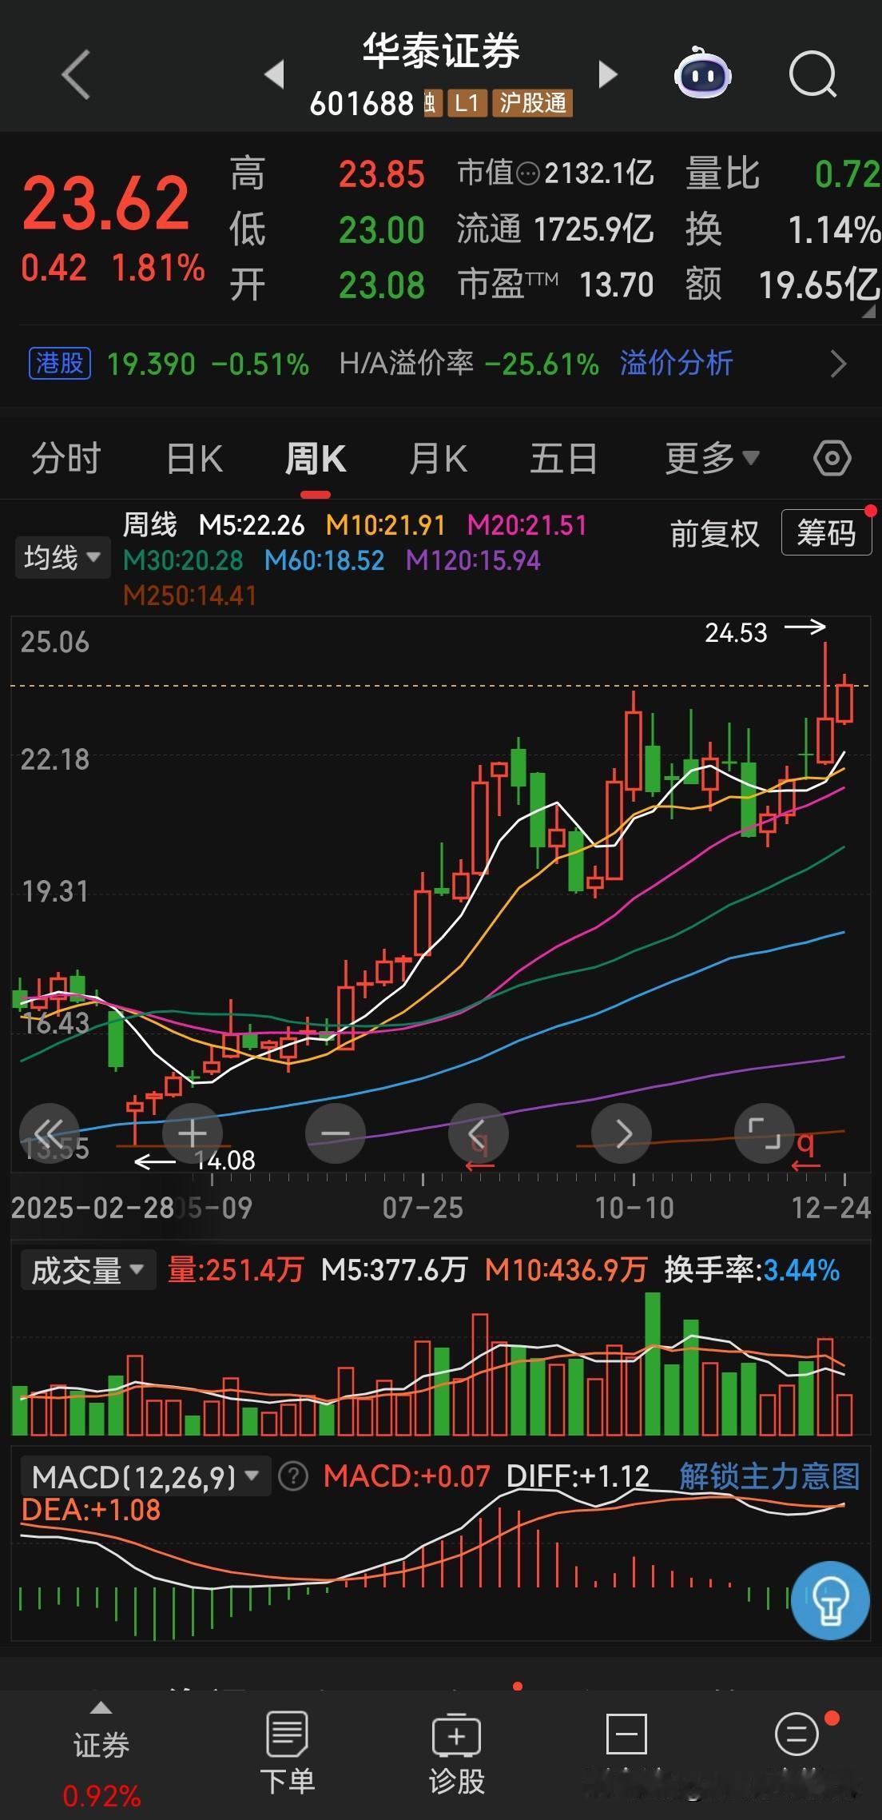Expand 证券 index bar at bottom left
882x1820 pixels.
click(101, 1755)
